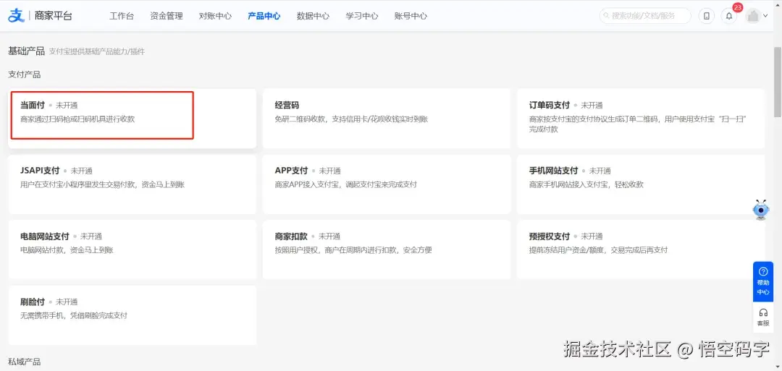
Task: Open the JSAPI支付 product card
Action: click(133, 184)
